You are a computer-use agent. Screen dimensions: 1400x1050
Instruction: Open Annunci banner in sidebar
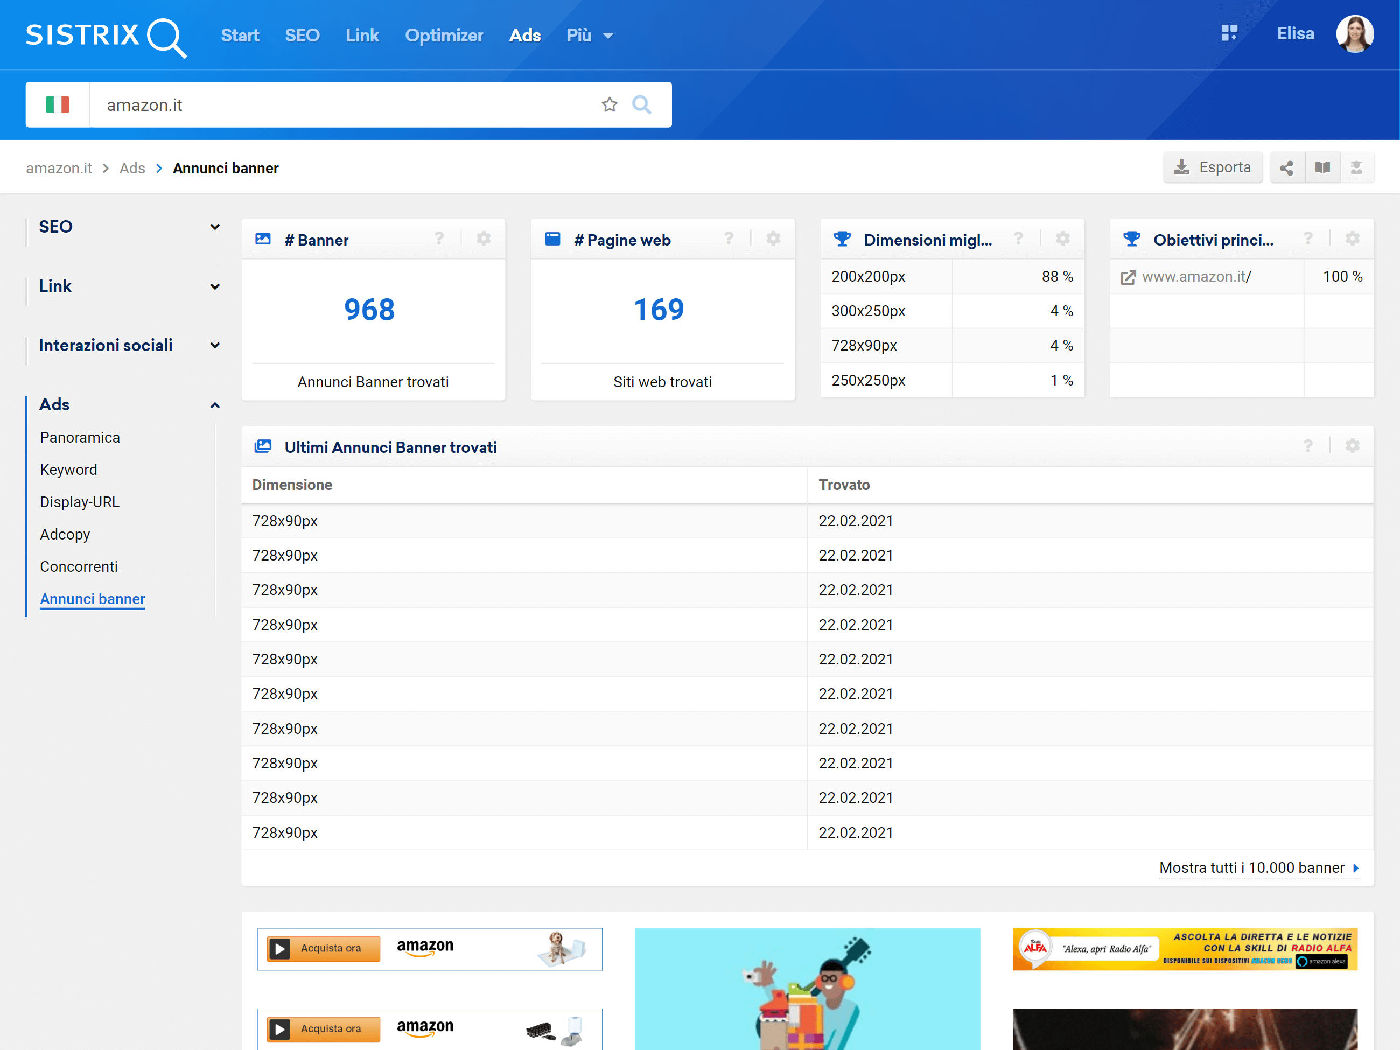(x=93, y=599)
